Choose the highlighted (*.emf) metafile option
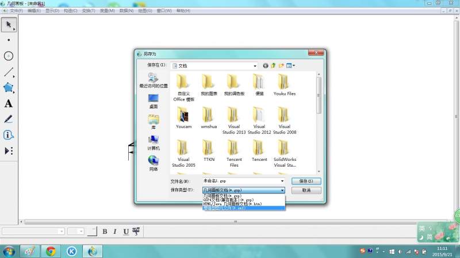 243,208
